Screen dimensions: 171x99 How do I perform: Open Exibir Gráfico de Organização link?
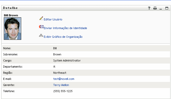[x=63, y=37]
